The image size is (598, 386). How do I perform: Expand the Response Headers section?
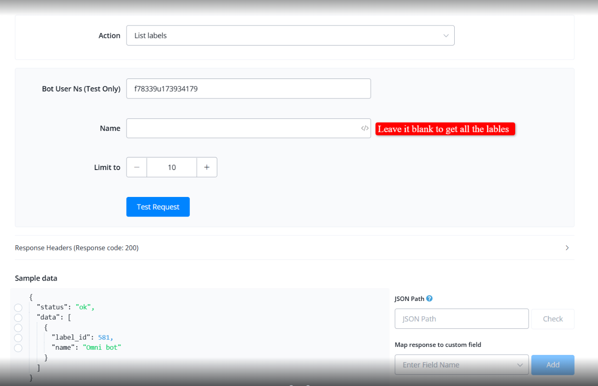click(x=567, y=248)
